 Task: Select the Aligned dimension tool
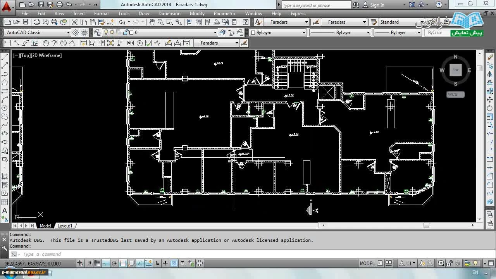point(17,43)
